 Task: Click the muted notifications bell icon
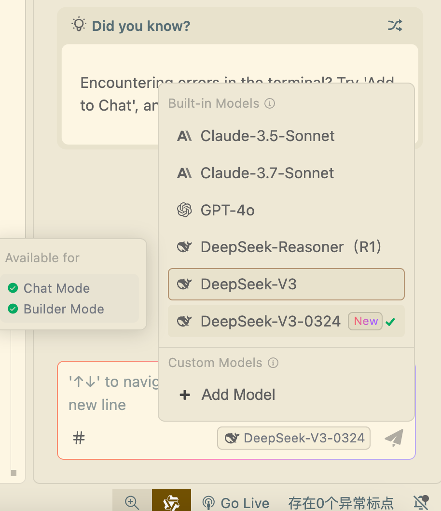pyautogui.click(x=421, y=502)
